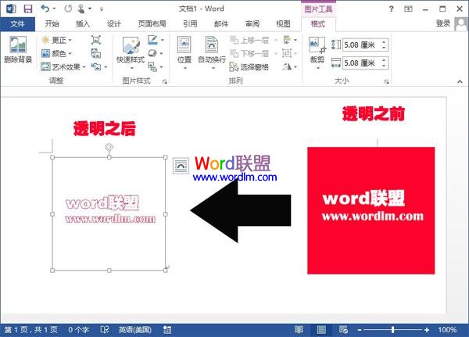The width and height of the screenshot is (469, 337).
Task: Click the Touch mode icon
Action: click(x=81, y=9)
